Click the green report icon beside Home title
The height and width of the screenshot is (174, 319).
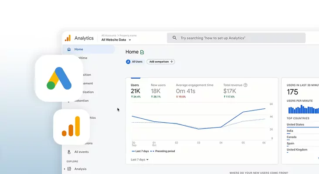coord(142,52)
